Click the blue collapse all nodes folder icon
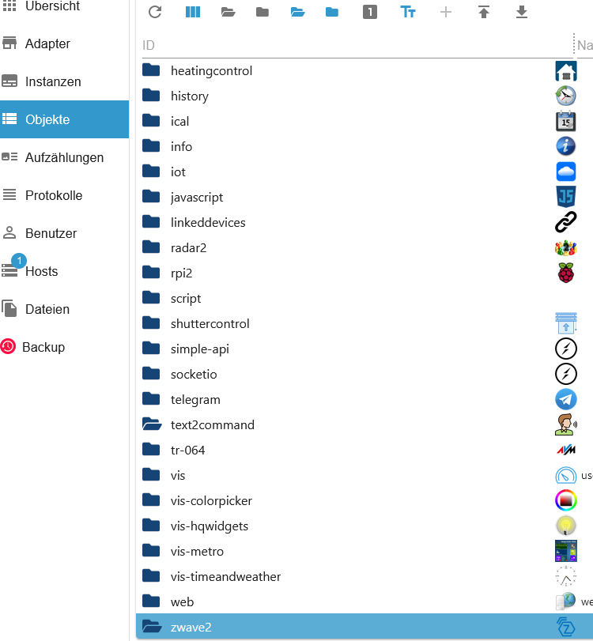Viewport: 593px width, 641px height. [331, 12]
